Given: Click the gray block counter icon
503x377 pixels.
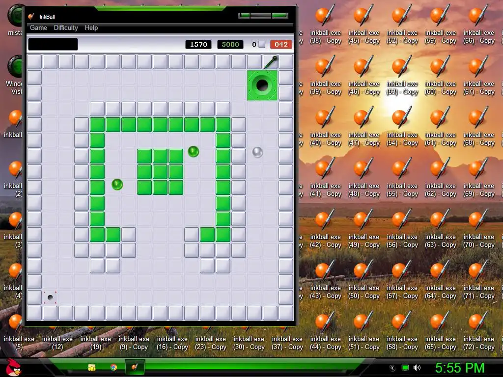Looking at the screenshot, I should click(262, 44).
